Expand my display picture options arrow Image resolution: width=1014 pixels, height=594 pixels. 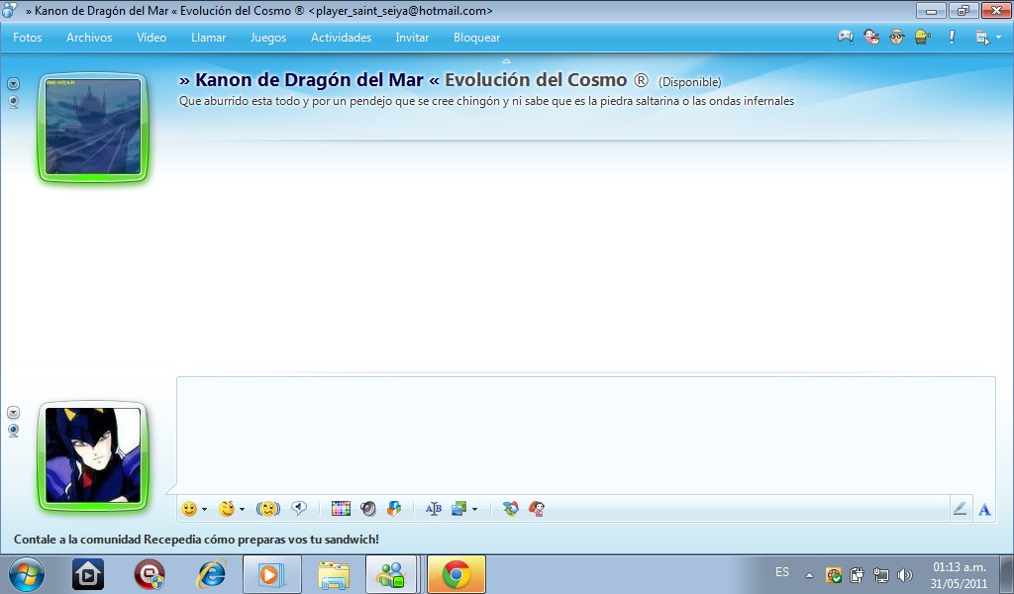[13, 413]
